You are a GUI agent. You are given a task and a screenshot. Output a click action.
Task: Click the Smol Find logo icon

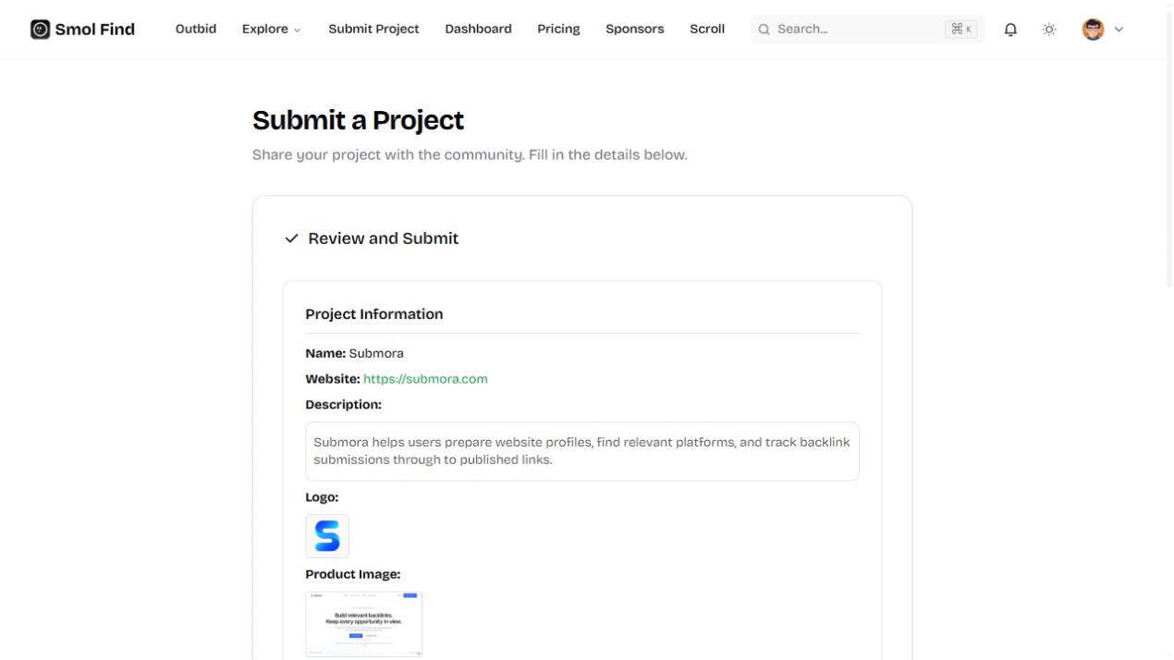[40, 30]
